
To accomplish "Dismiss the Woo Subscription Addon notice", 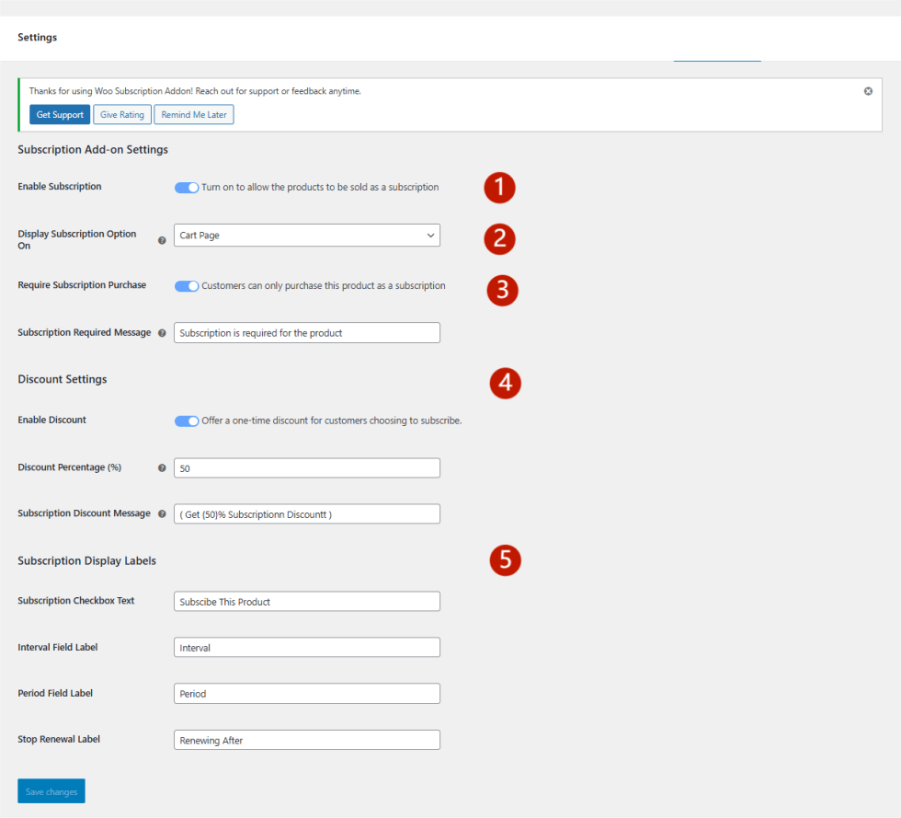I will (868, 91).
